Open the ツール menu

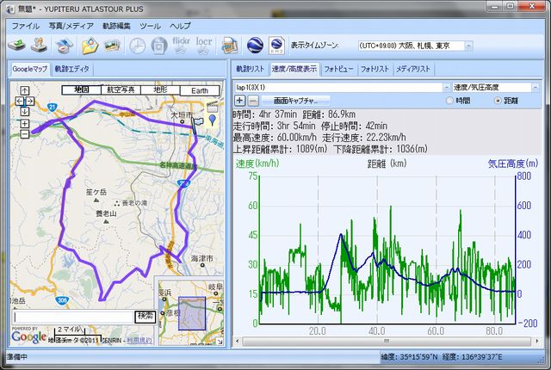coord(150,26)
